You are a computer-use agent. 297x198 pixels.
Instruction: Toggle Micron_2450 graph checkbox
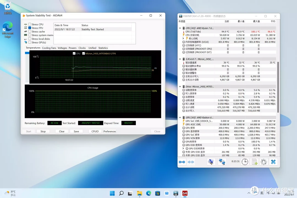[84, 53]
